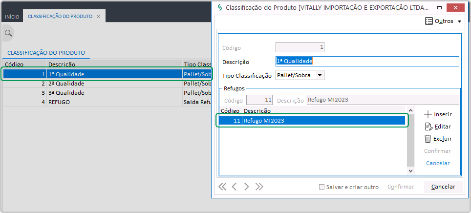This screenshot has height=213, width=471.
Task: Click the magnifier search icon
Action: pyautogui.click(x=8, y=33)
